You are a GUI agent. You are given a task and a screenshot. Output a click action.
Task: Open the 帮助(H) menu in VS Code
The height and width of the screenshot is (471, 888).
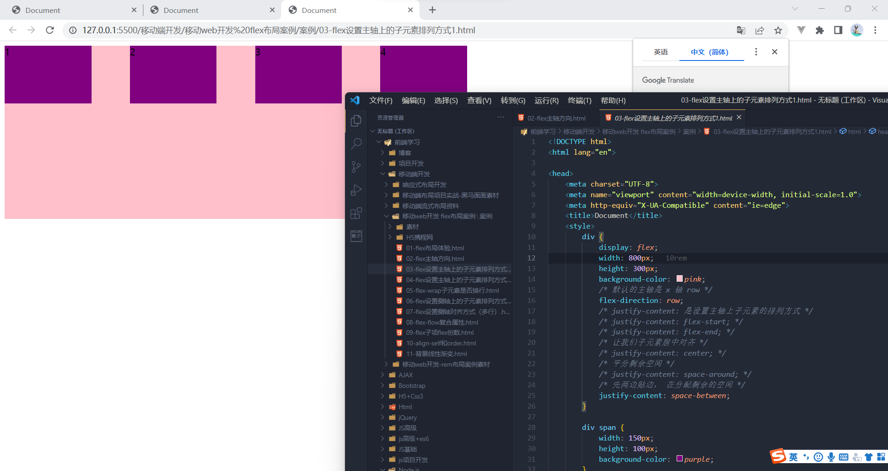click(x=613, y=100)
